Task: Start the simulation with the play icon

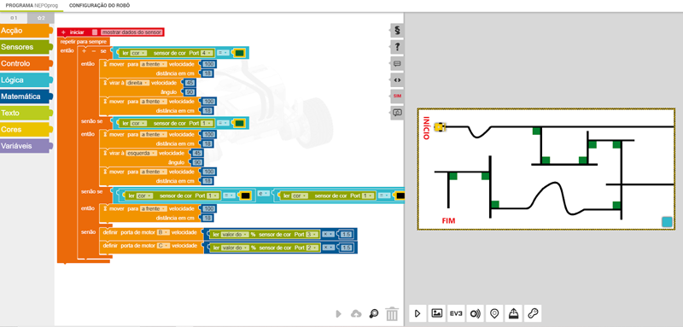Action: point(417,313)
